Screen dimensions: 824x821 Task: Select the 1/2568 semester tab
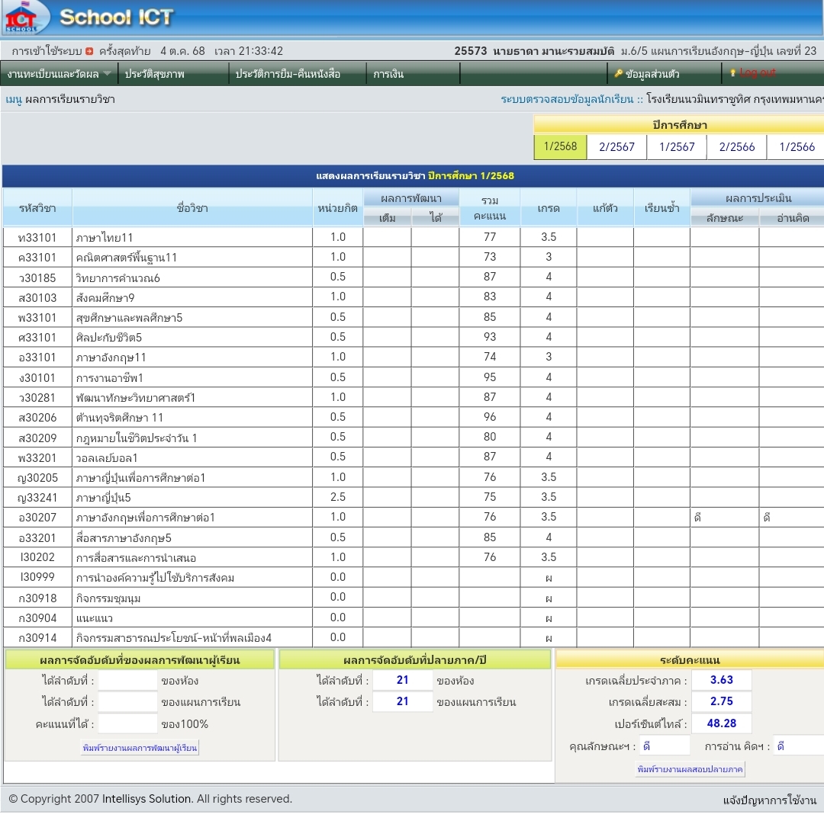[x=560, y=146]
